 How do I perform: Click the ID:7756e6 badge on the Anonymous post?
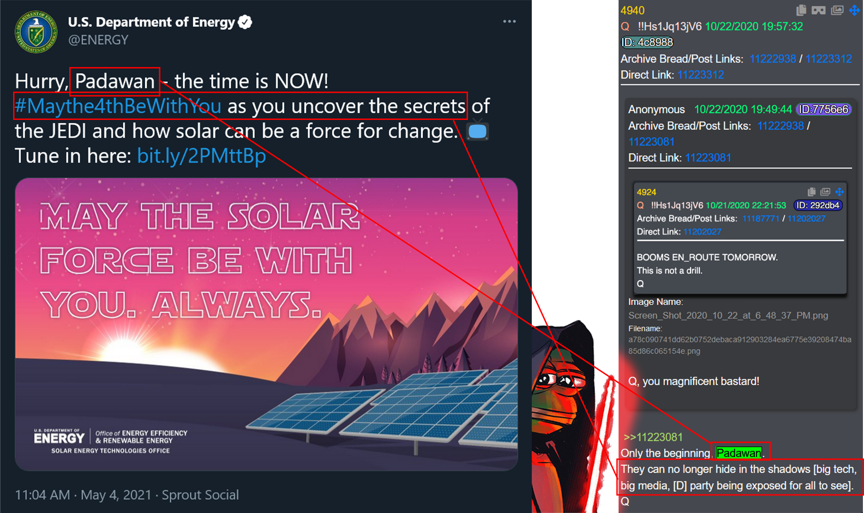click(824, 110)
